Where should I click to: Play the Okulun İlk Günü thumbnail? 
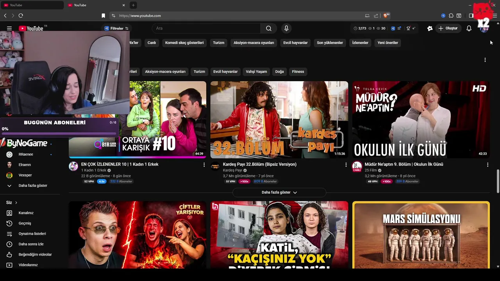click(x=421, y=119)
